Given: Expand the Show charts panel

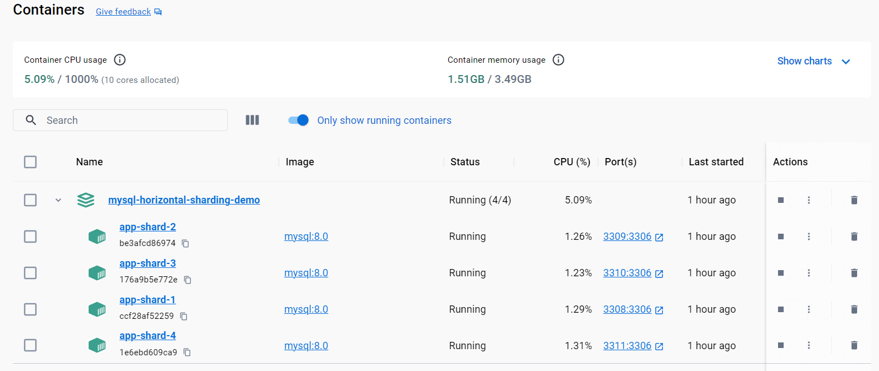Looking at the screenshot, I should [813, 61].
